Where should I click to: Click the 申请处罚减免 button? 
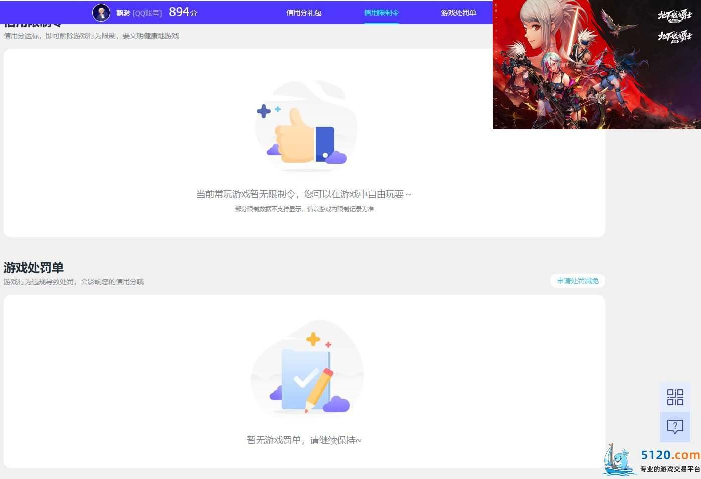(578, 281)
